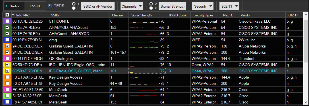Click the signal graph of the dmg network
This screenshot has height=106, width=309.
click(144, 40)
